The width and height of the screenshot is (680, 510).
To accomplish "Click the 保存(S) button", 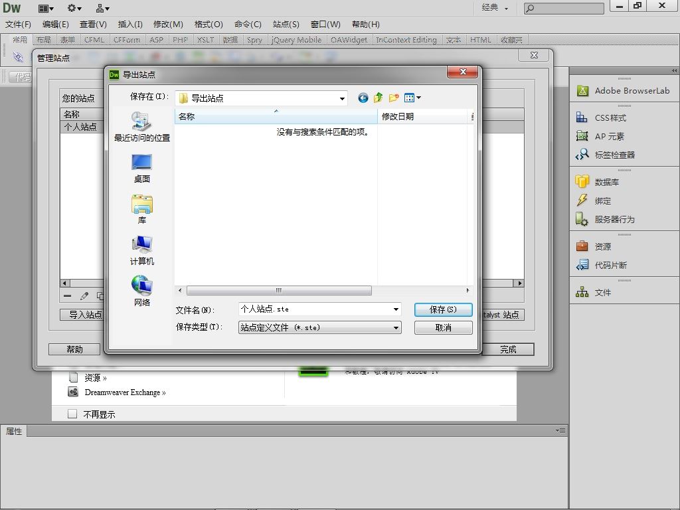I will pos(443,309).
